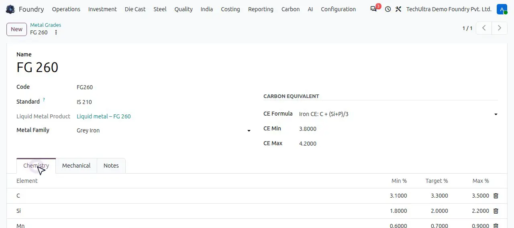Delete the Si element row
Screen dimensions: 514x228
496,211
